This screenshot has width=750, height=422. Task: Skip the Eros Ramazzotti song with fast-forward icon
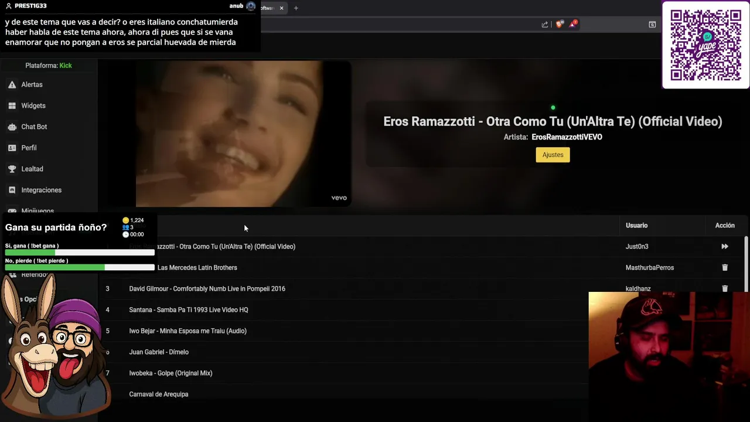(725, 247)
